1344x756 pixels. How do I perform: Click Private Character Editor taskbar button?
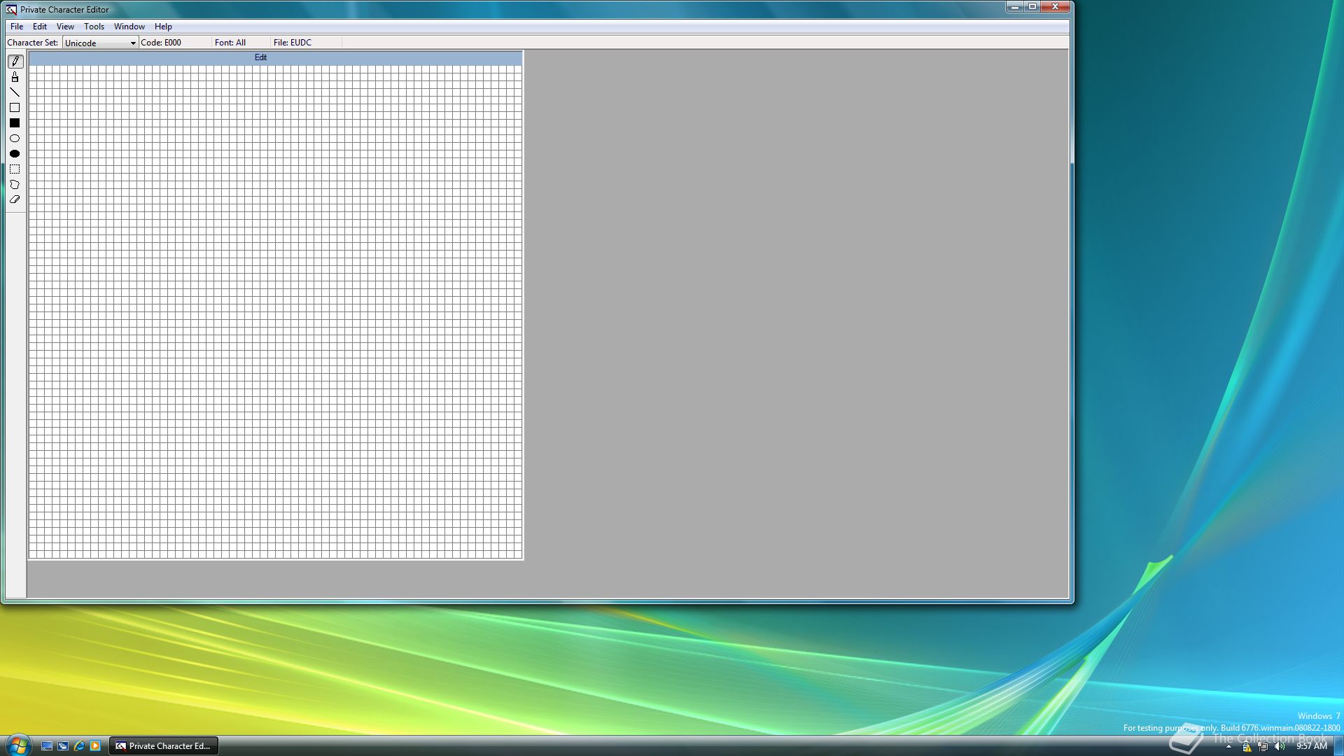pos(164,746)
